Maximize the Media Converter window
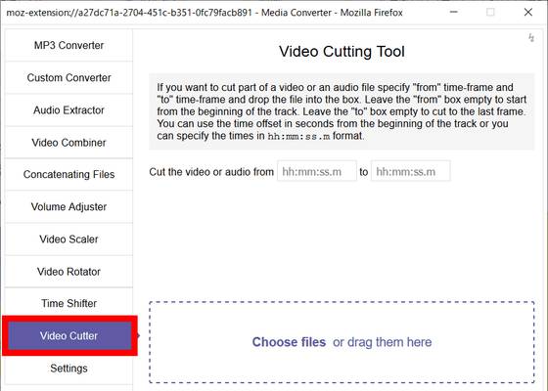The image size is (548, 391). click(x=490, y=12)
